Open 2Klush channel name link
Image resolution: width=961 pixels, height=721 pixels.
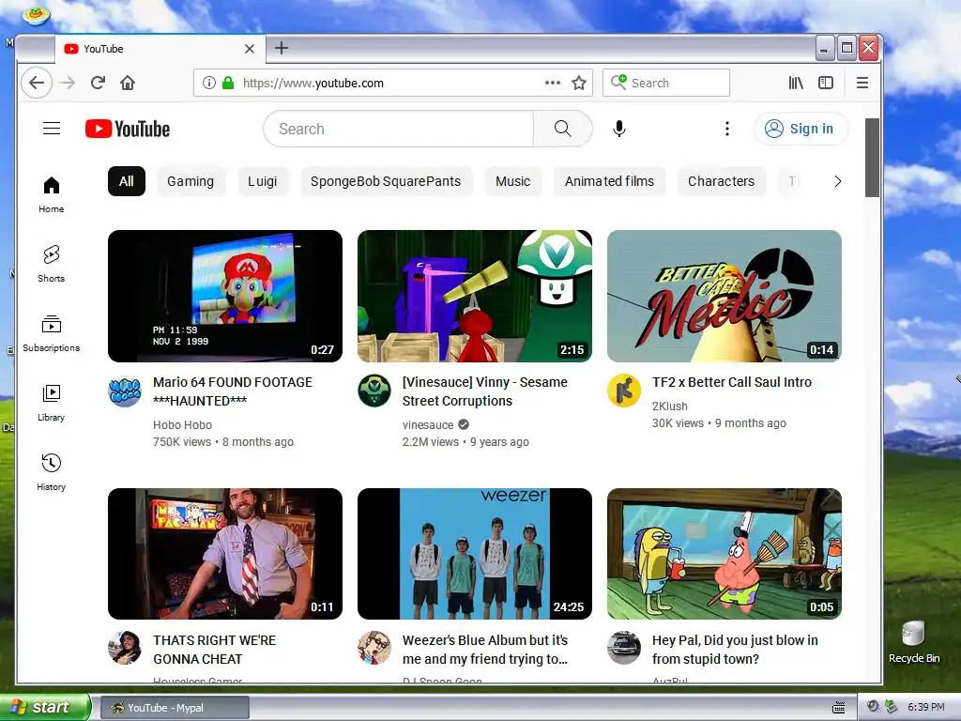pos(670,406)
